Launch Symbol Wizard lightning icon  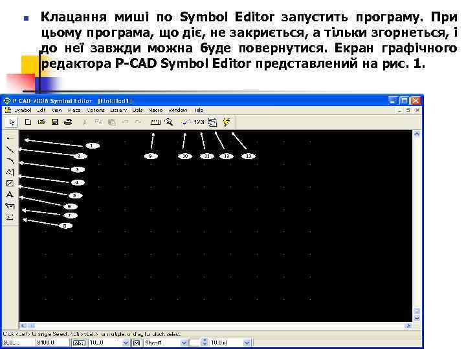(226, 122)
